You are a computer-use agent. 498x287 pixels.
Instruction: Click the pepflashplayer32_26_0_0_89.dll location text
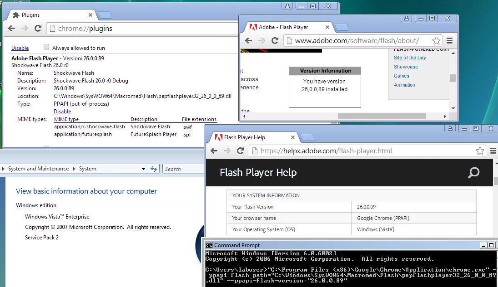pos(143,96)
